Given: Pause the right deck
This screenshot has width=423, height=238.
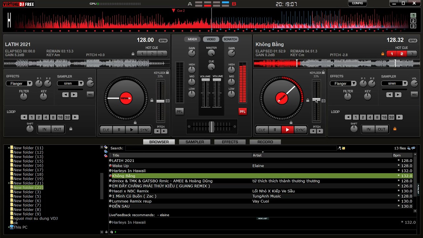Looking at the screenshot, I should (275, 130).
